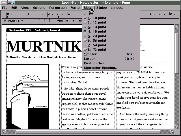Screen dimensions: 181x136
Task: Click the word 'available.' in right column
Action: point(123,108)
